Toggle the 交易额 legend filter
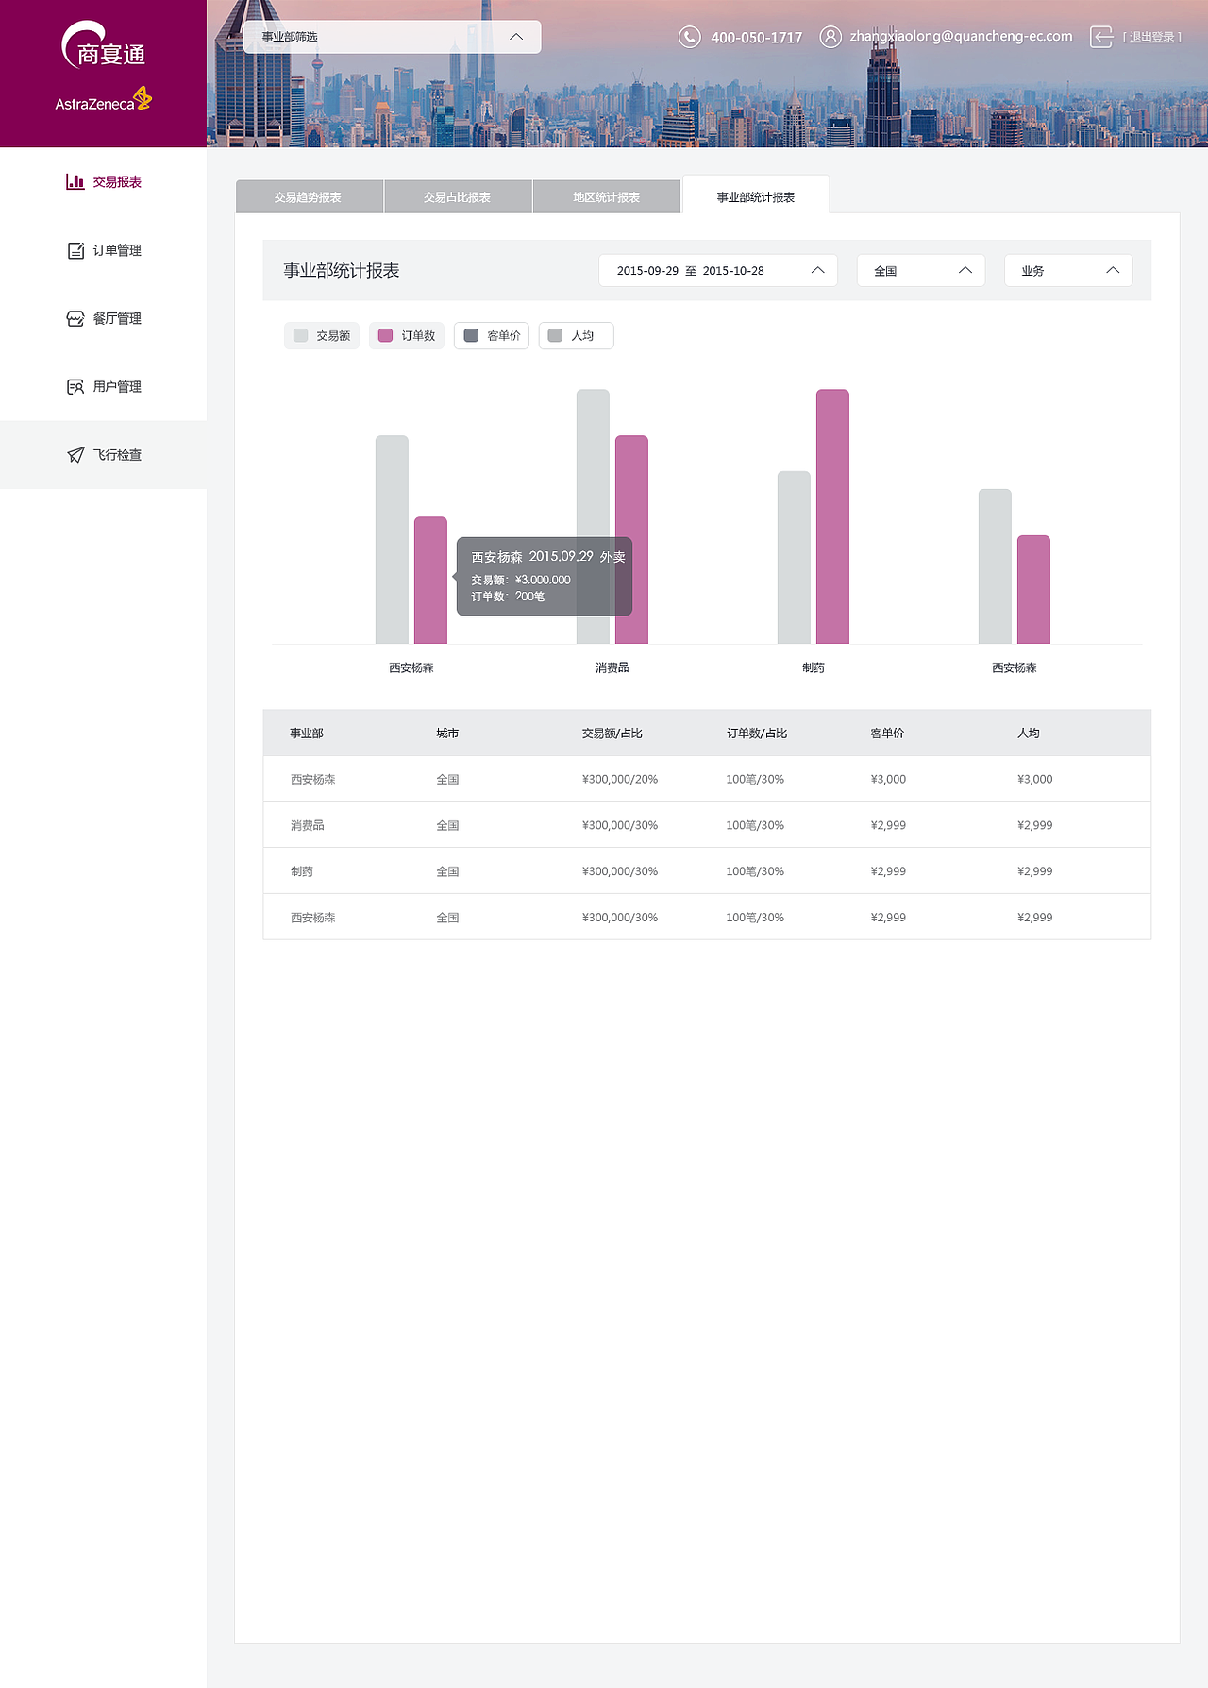 click(x=322, y=336)
